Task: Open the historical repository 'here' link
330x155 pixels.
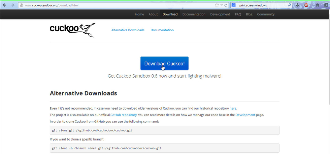Action: 233,109
